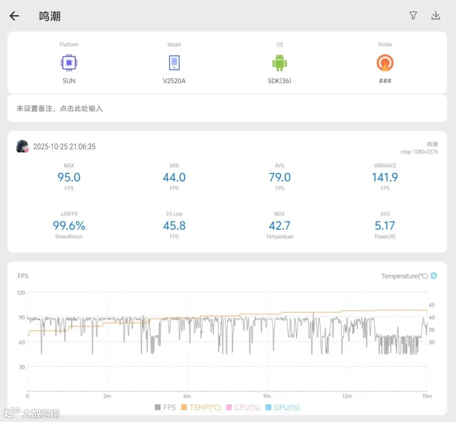The height and width of the screenshot is (422, 456).
Task: Select the MAX 95.0 FPS value
Action: click(69, 177)
